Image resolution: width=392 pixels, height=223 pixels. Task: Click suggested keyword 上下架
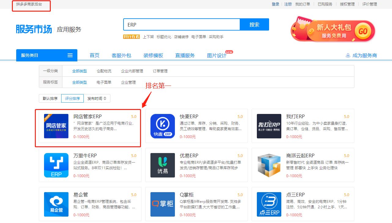pos(148,37)
